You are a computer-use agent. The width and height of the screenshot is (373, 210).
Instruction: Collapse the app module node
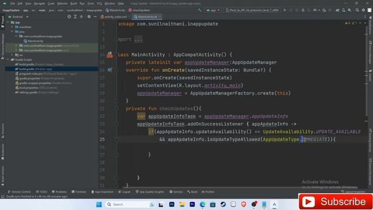click(x=8, y=22)
